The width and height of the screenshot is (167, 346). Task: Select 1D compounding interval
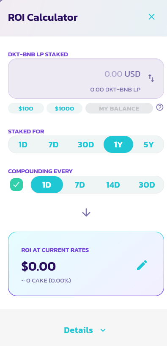47,185
